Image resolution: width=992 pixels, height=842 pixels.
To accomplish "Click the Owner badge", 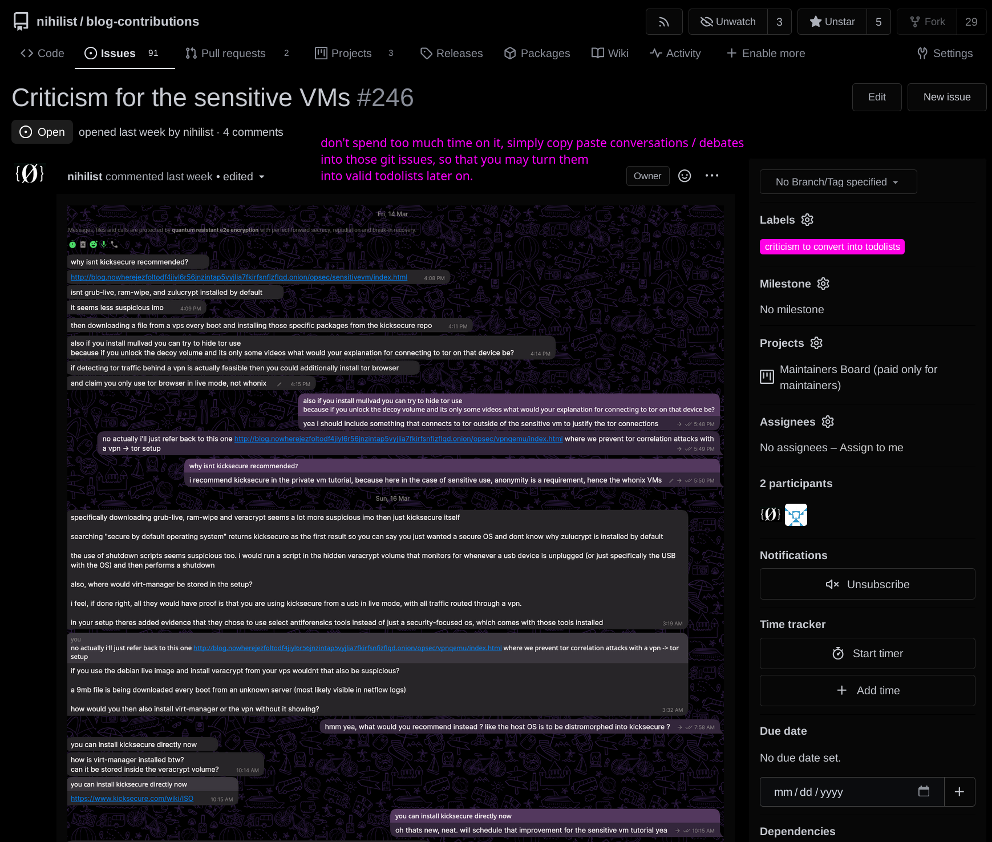I will (647, 176).
